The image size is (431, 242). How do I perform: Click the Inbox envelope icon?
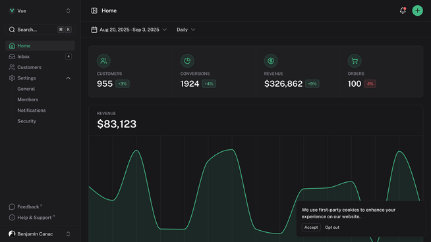click(12, 57)
